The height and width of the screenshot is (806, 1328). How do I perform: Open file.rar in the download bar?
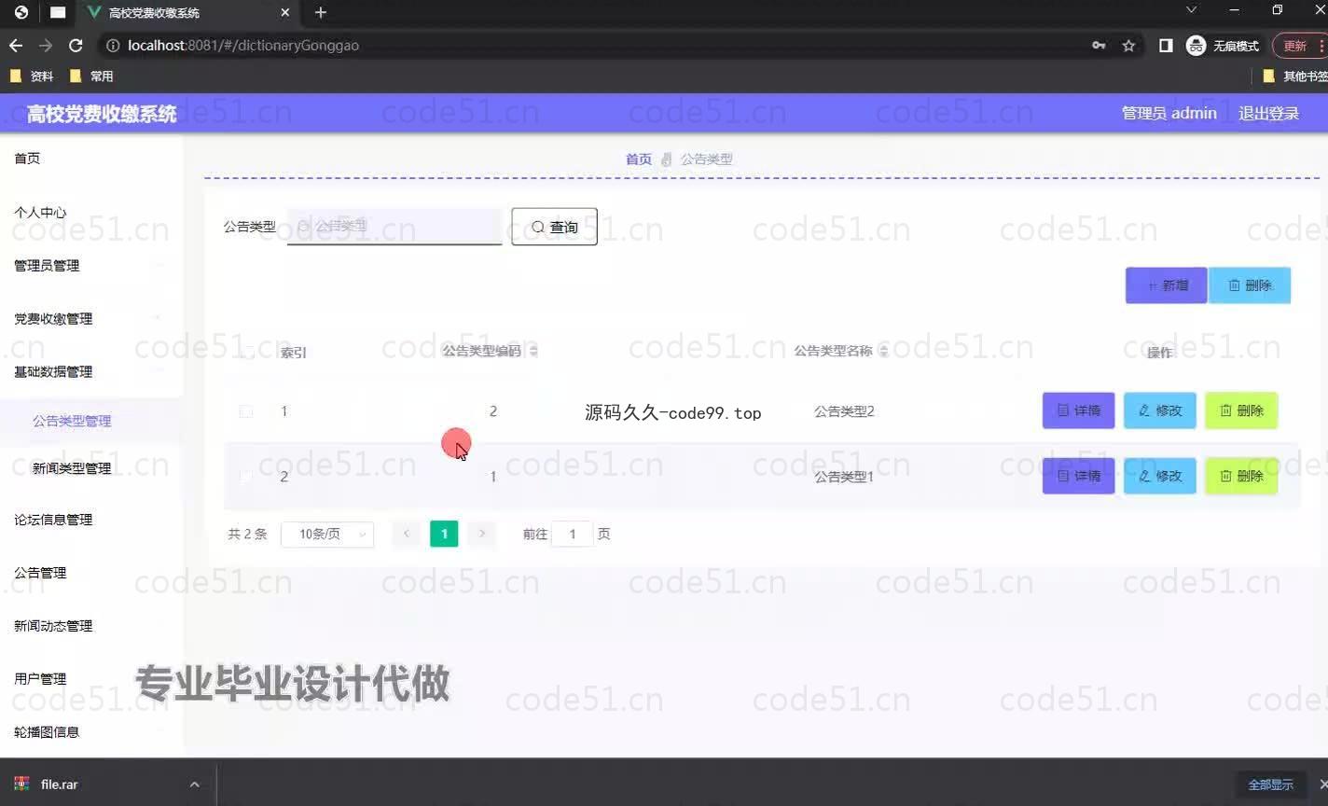tap(59, 785)
